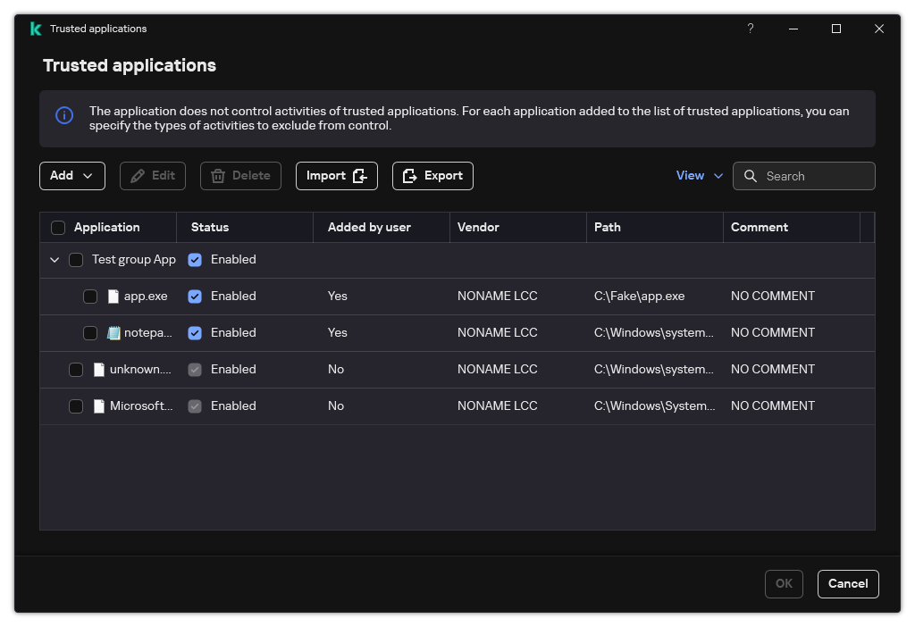Click the search magnifier icon
Viewport: 915px width, 627px height.
click(x=751, y=176)
